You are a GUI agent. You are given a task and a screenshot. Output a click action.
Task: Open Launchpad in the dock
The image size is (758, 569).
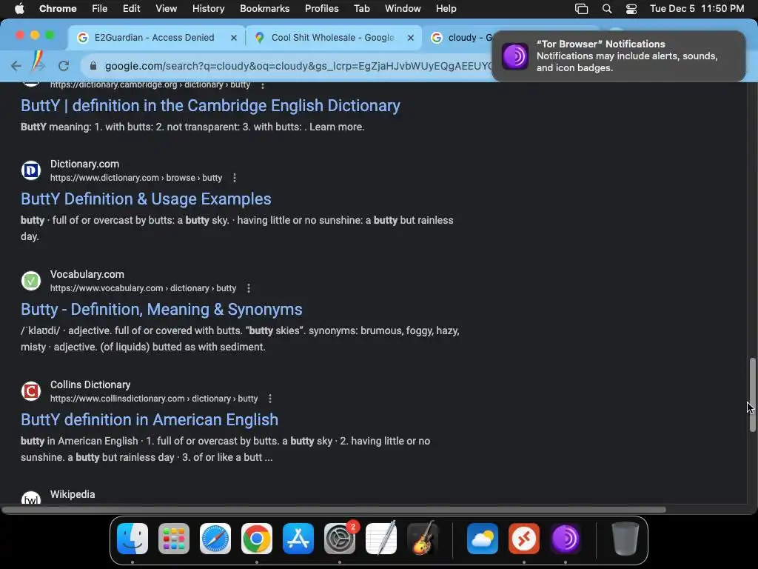(174, 539)
